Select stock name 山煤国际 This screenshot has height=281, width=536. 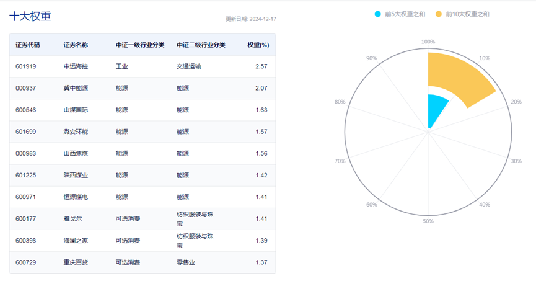pos(76,110)
